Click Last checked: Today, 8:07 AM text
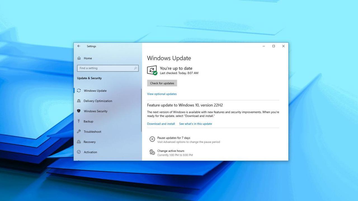Viewport: 358px width, 201px height. coord(179,73)
